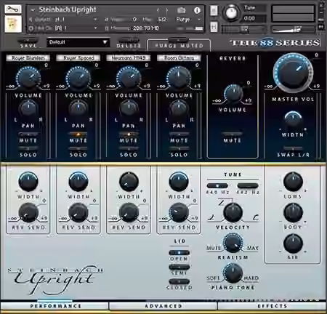Adjust the header pan slider
Image resolution: width=327 pixels, height=314 pixels.
pos(244,29)
